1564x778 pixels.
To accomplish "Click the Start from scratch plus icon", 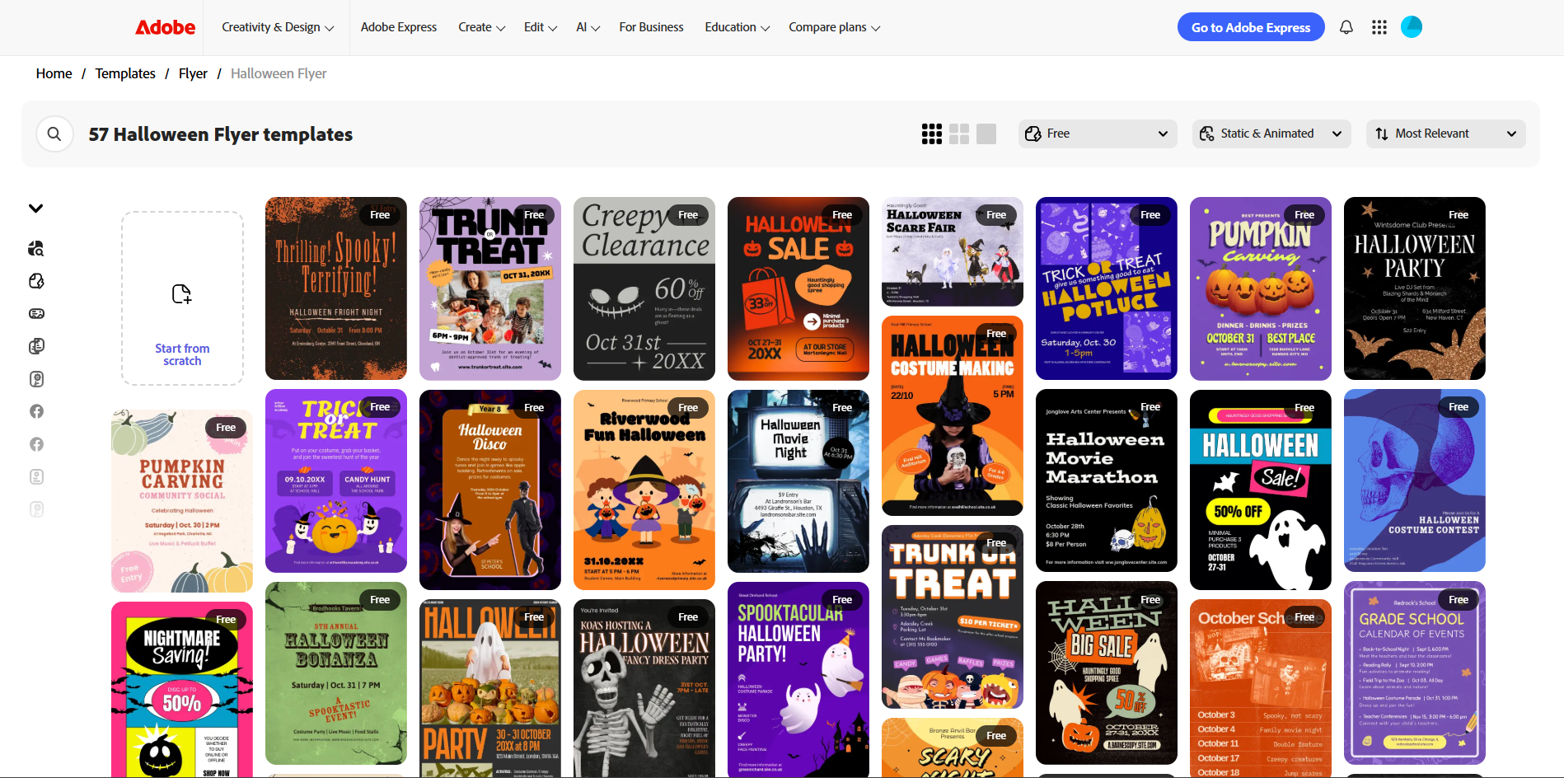I will (x=181, y=294).
